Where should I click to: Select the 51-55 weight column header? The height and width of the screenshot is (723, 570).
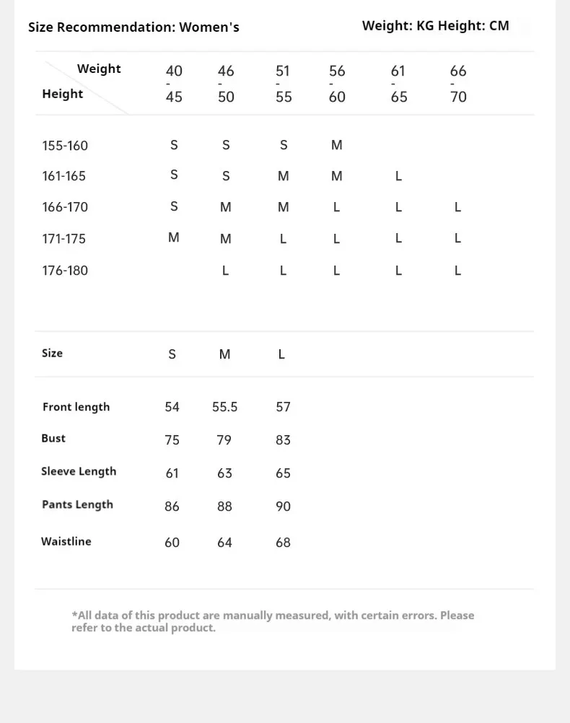point(284,84)
